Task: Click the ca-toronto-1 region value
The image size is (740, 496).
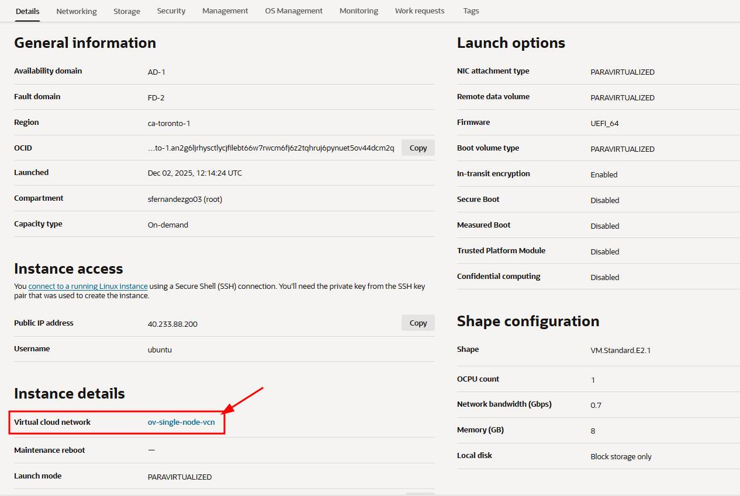Action: tap(169, 124)
